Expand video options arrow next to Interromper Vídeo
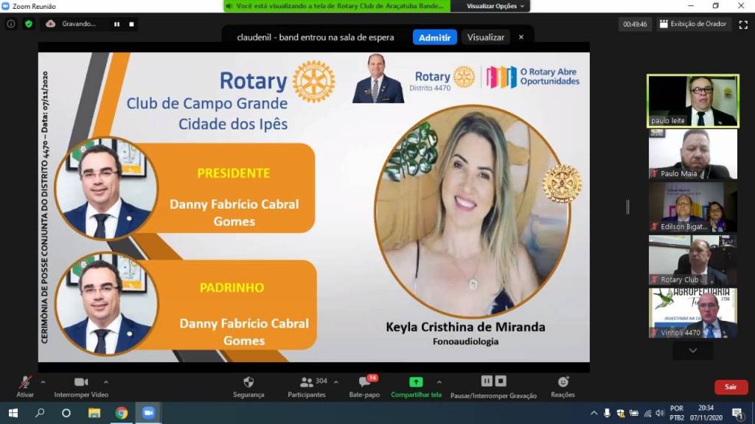The height and width of the screenshot is (424, 755). point(106,382)
